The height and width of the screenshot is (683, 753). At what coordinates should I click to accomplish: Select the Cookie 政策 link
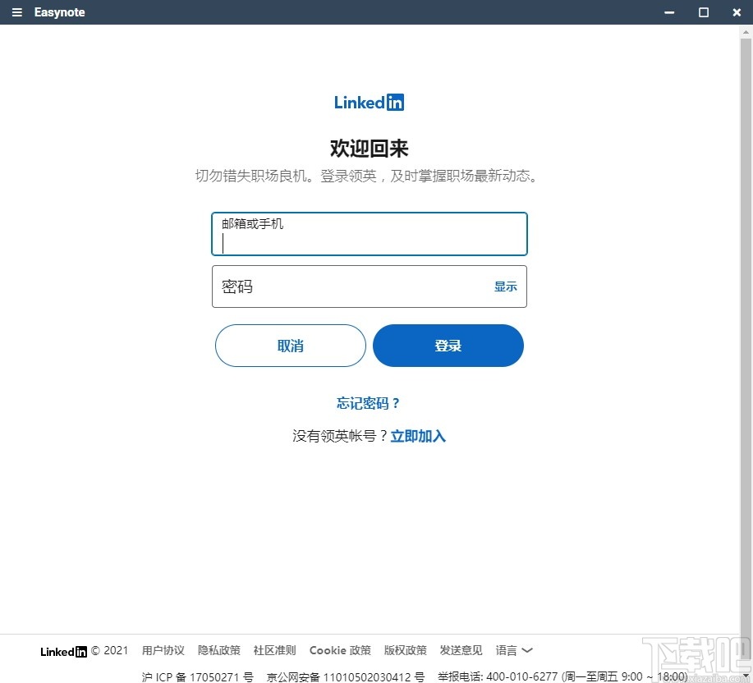click(x=339, y=650)
